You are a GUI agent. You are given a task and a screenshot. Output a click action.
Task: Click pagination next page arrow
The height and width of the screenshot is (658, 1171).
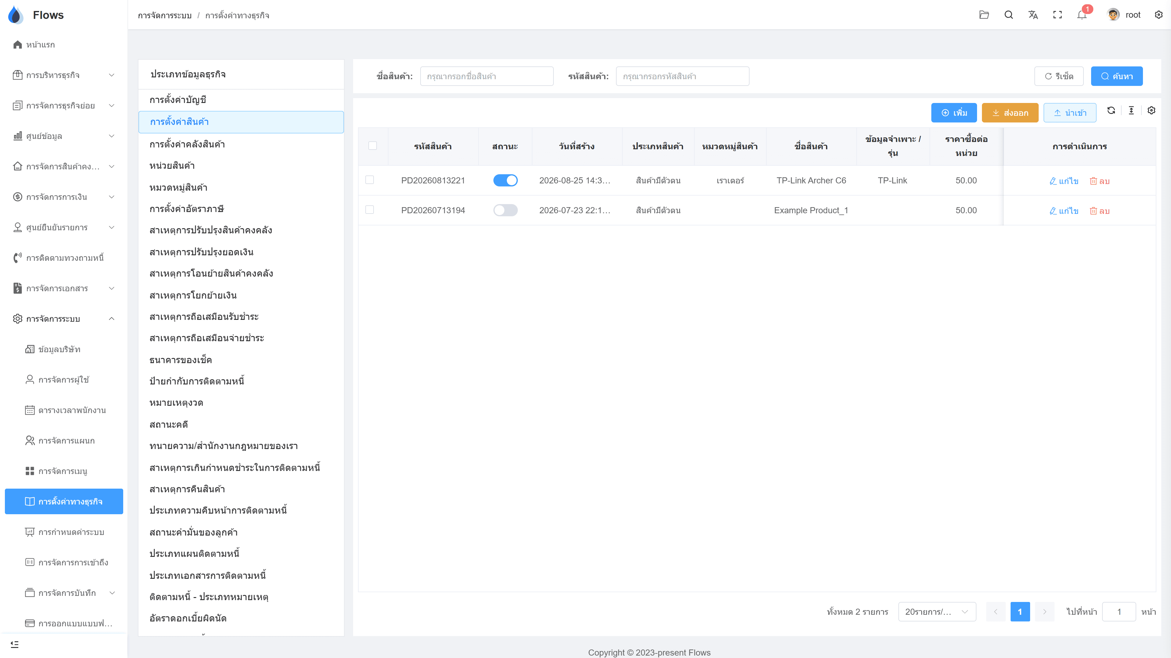click(x=1045, y=612)
